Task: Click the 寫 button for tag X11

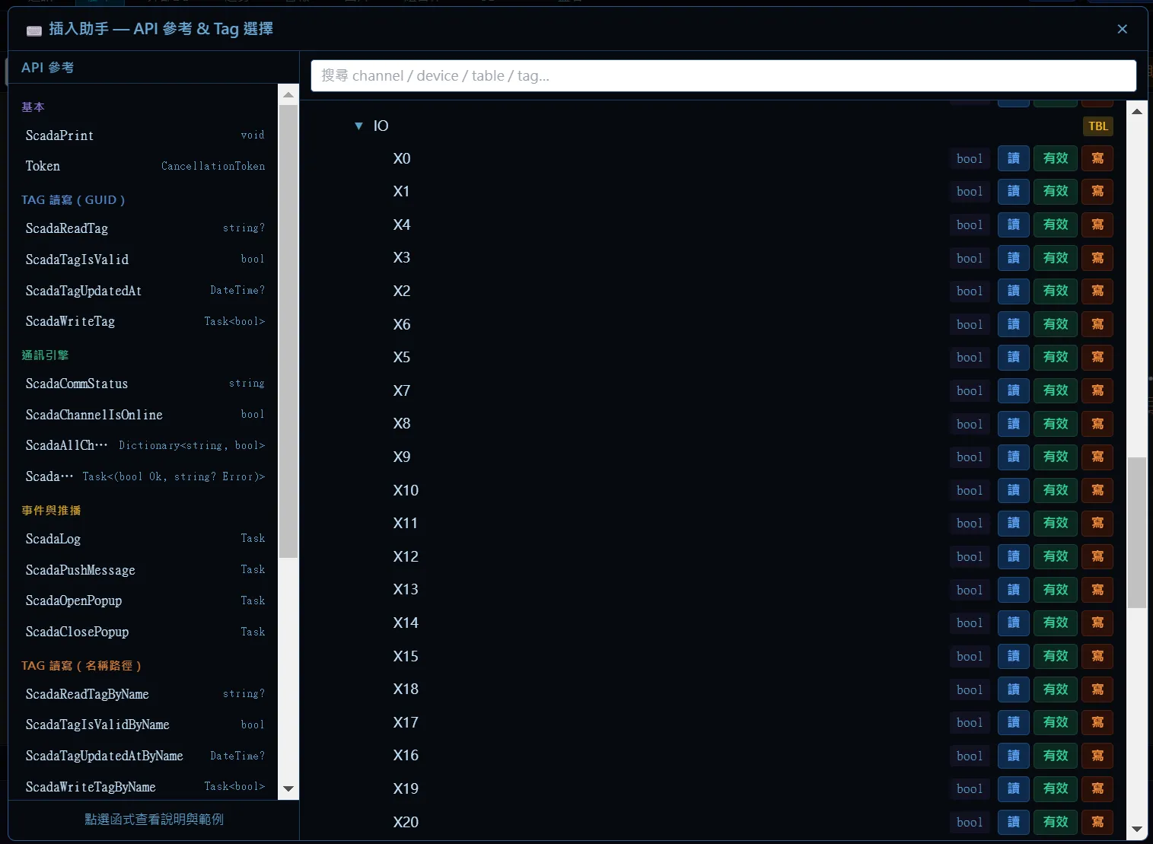Action: coord(1097,523)
